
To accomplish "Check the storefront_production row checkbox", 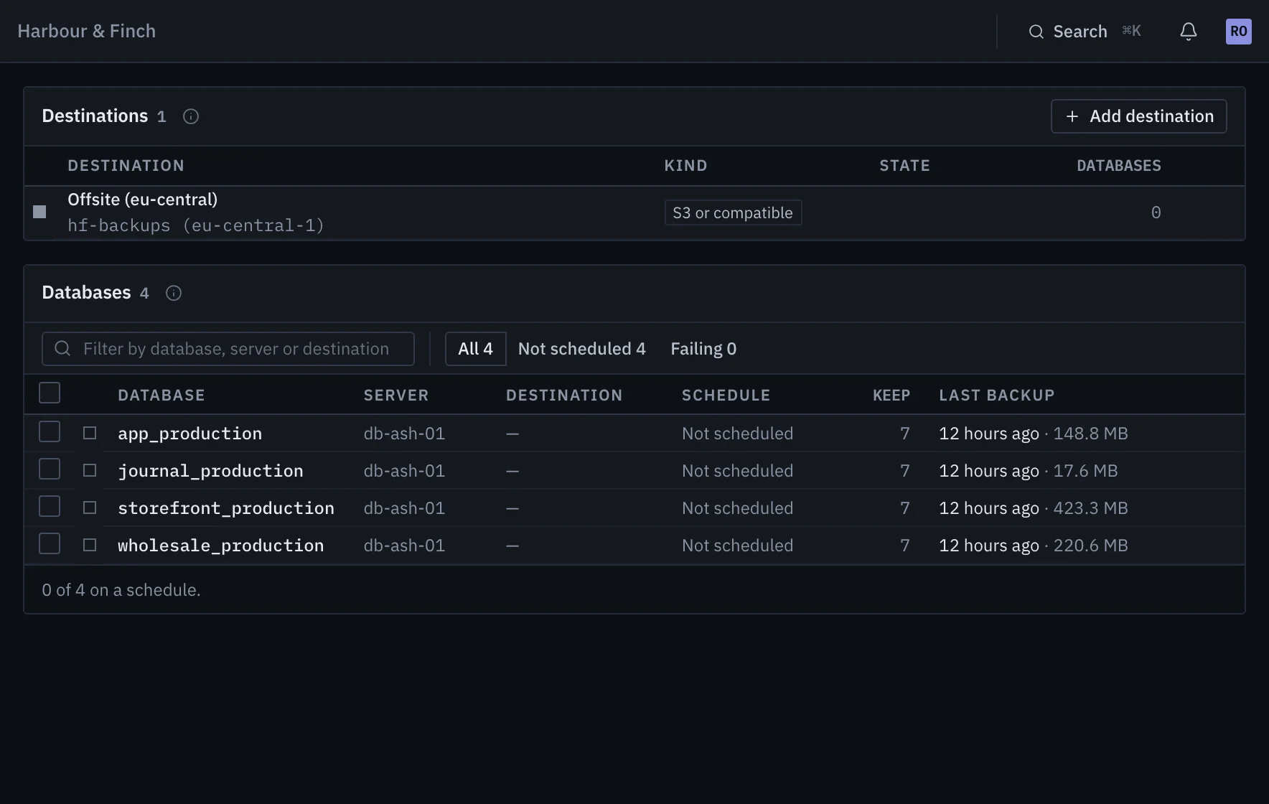I will [50, 507].
